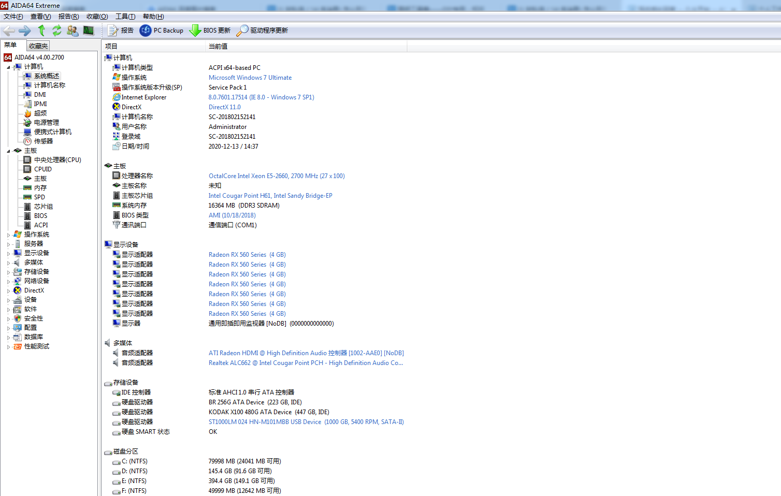The image size is (781, 496).
Task: Select 超频 in the tree
Action: point(40,113)
